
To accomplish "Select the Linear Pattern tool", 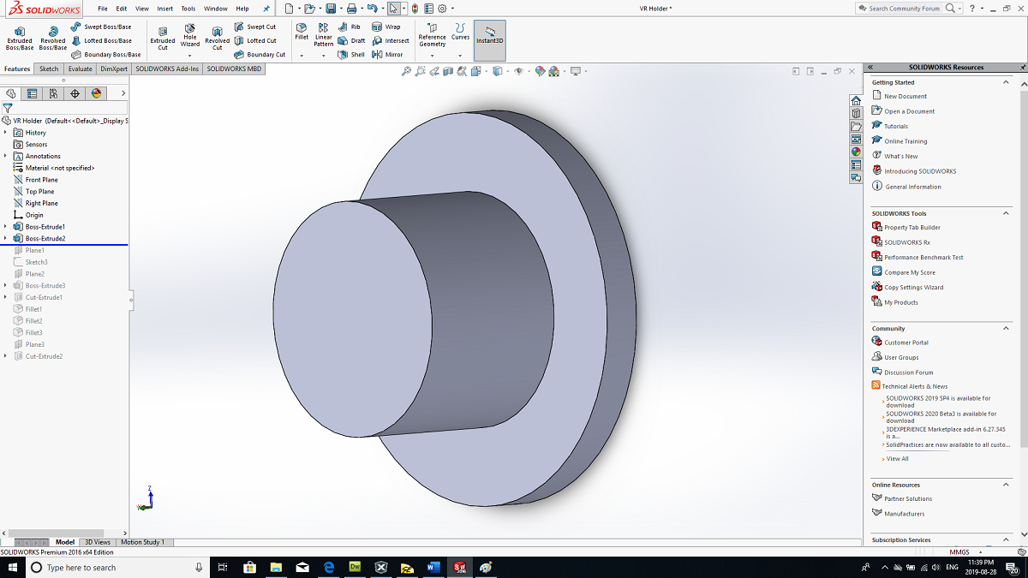I will pyautogui.click(x=324, y=35).
